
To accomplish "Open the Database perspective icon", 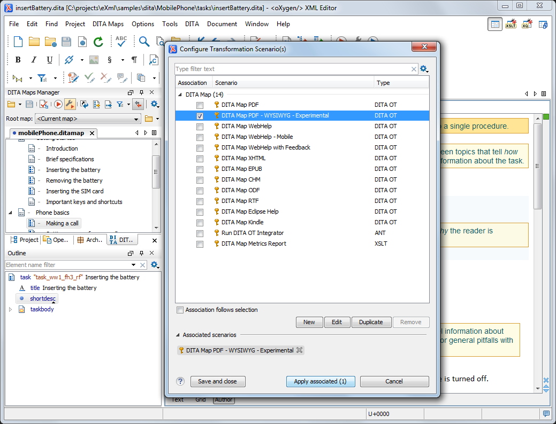I will coord(543,25).
